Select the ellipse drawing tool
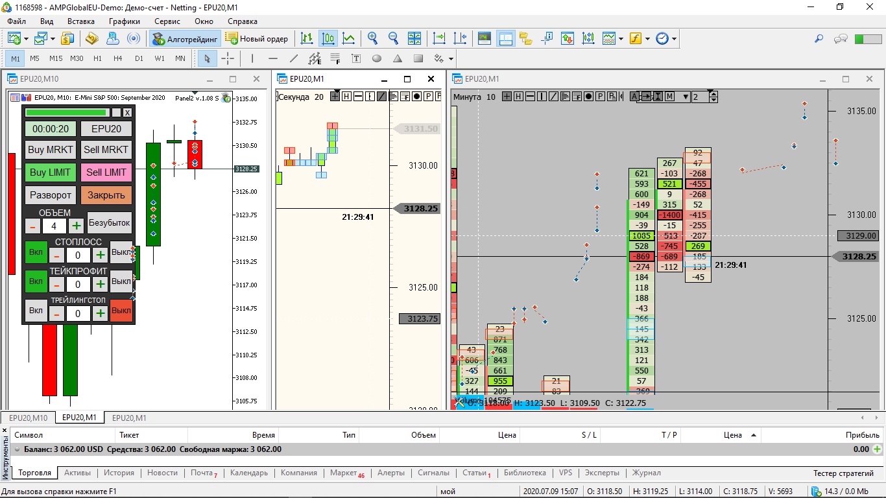 point(377,58)
